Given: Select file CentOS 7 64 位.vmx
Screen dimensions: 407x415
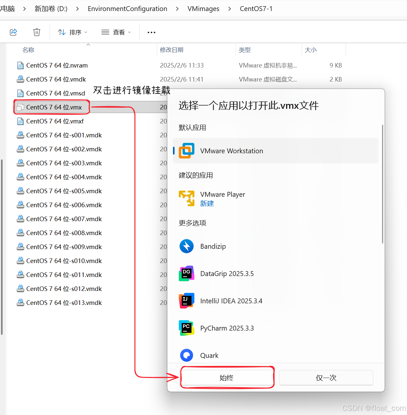Looking at the screenshot, I should click(x=54, y=107).
